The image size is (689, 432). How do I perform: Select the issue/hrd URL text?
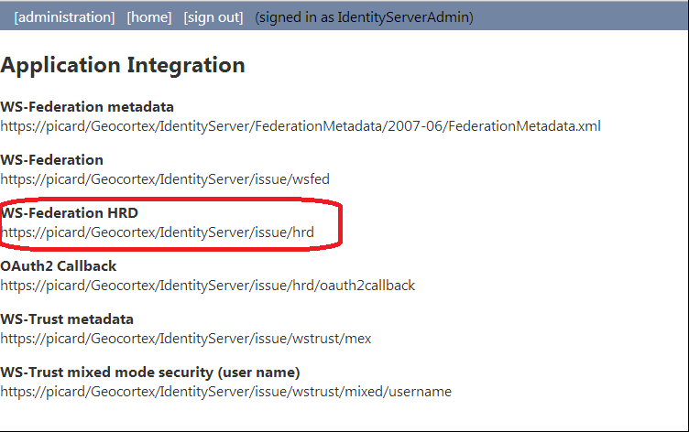pos(158,232)
